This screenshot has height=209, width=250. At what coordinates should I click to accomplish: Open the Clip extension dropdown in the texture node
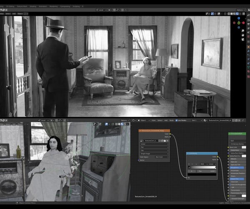[x=154, y=150]
